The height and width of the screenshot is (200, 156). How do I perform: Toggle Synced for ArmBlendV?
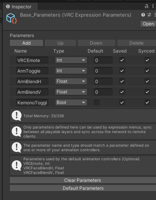click(x=147, y=92)
